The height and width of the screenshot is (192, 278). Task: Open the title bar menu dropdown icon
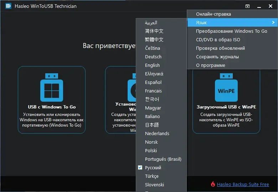(x=247, y=6)
